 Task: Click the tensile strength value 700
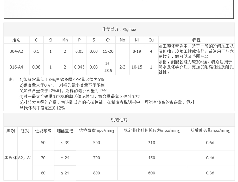tap(96, 158)
